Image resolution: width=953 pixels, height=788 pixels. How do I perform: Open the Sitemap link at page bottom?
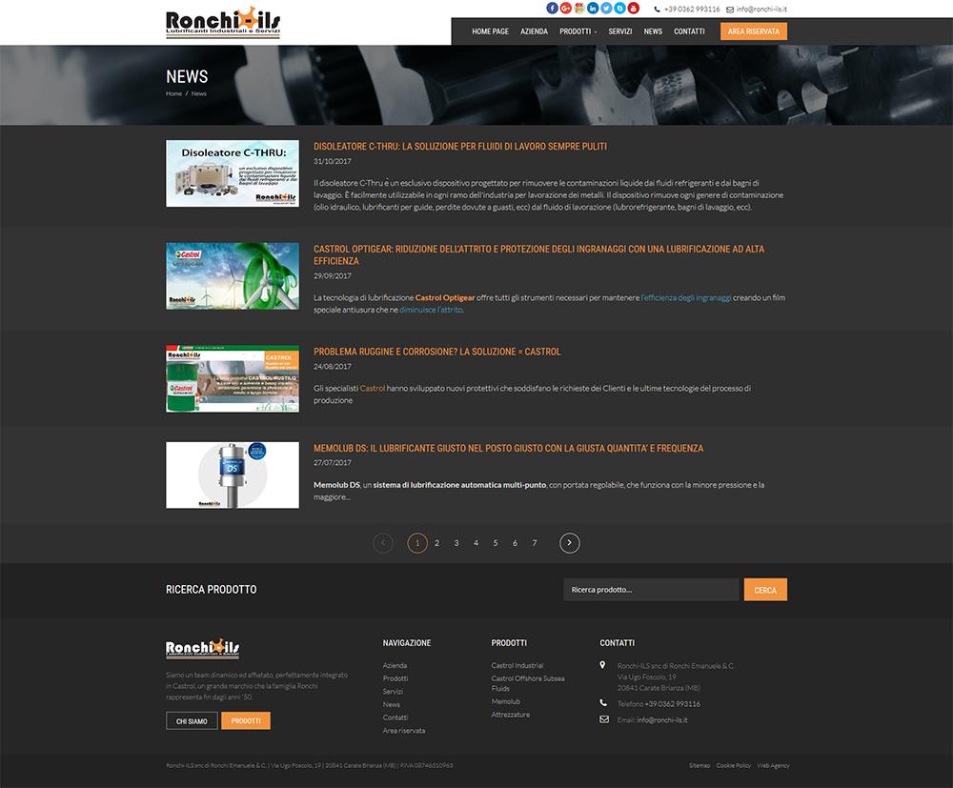[x=700, y=765]
